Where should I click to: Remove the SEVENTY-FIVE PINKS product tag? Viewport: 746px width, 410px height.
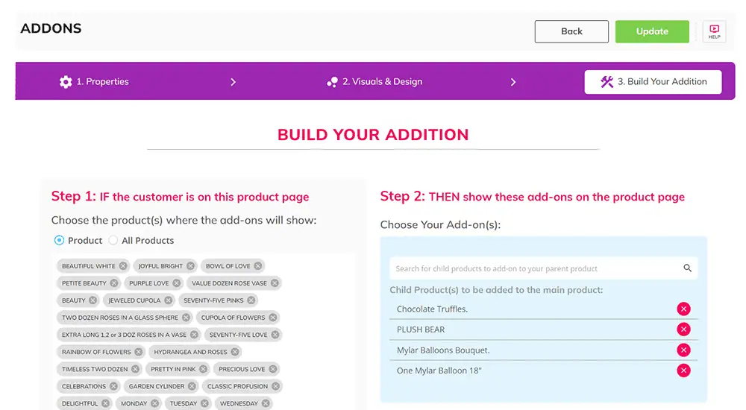[251, 300]
